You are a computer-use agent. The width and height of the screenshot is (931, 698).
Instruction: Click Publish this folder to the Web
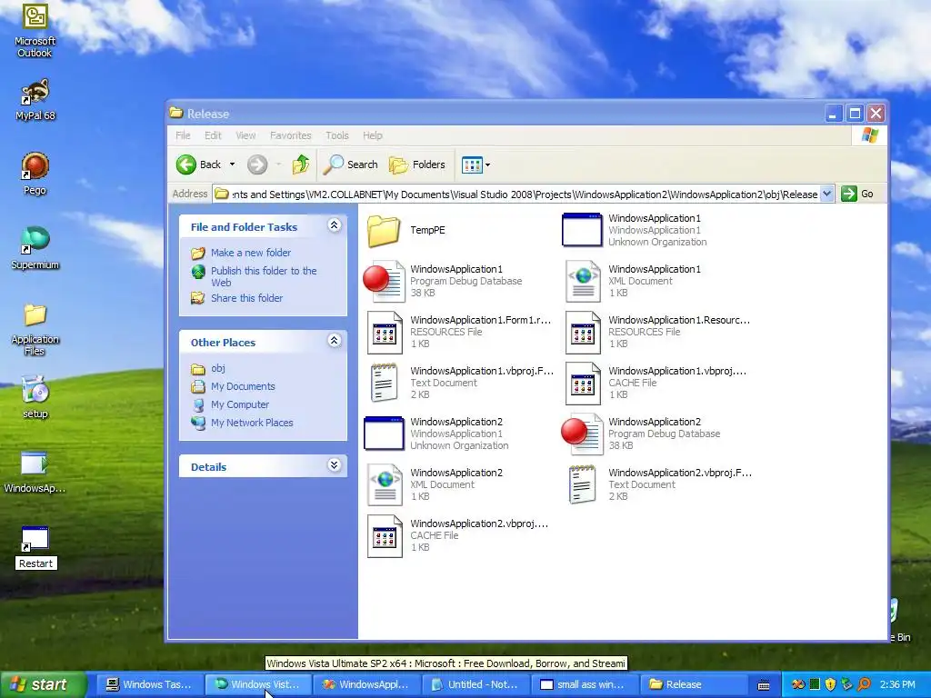click(264, 276)
